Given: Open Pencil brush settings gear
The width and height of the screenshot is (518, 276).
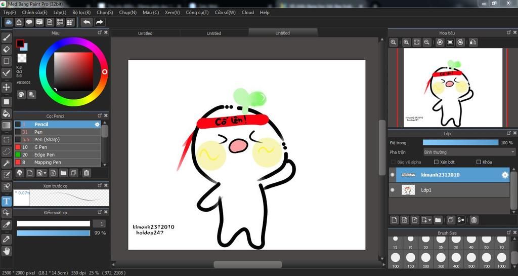Looking at the screenshot, I should pyautogui.click(x=97, y=124).
